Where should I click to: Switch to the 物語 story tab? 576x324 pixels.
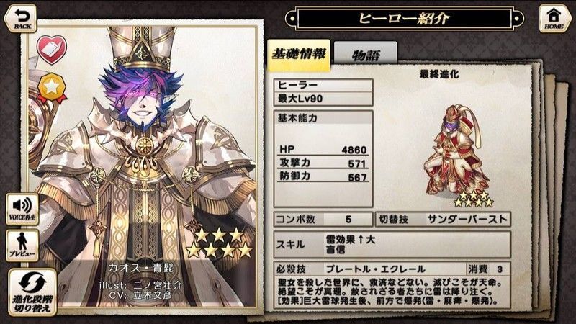[366, 55]
